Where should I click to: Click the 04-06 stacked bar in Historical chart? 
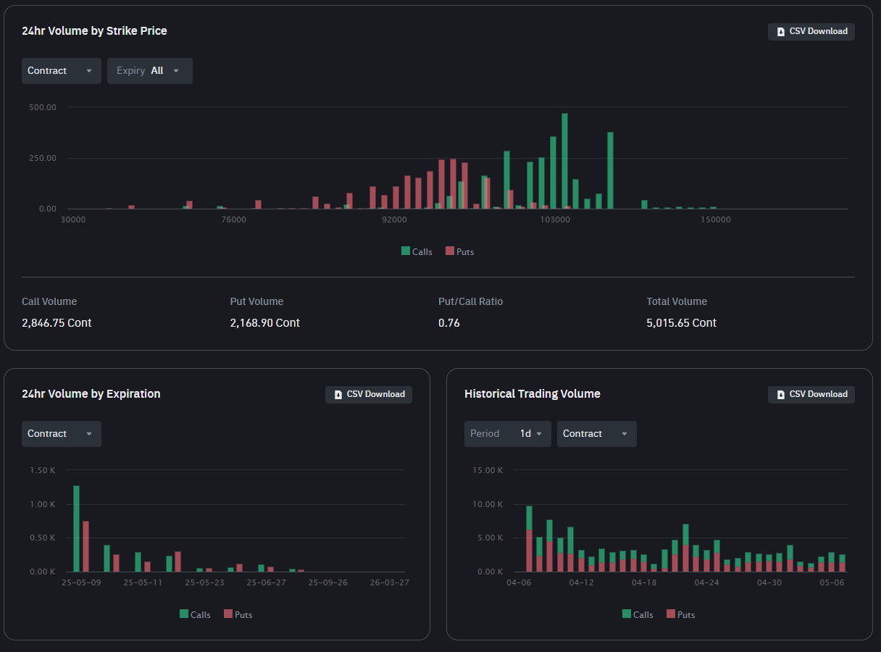point(529,539)
